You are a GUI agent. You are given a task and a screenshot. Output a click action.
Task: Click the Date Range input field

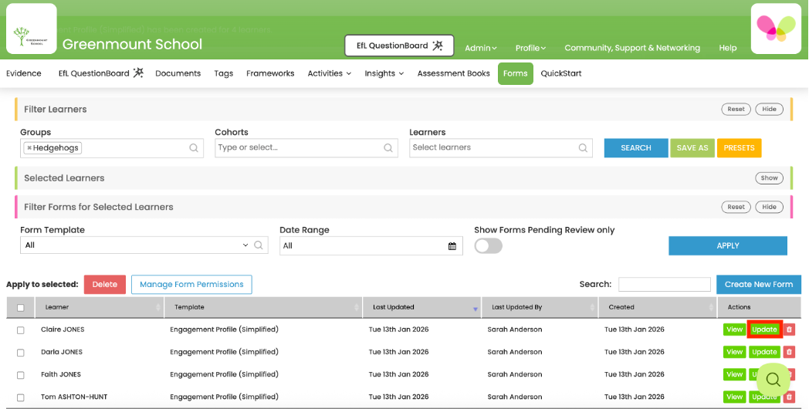pos(371,246)
